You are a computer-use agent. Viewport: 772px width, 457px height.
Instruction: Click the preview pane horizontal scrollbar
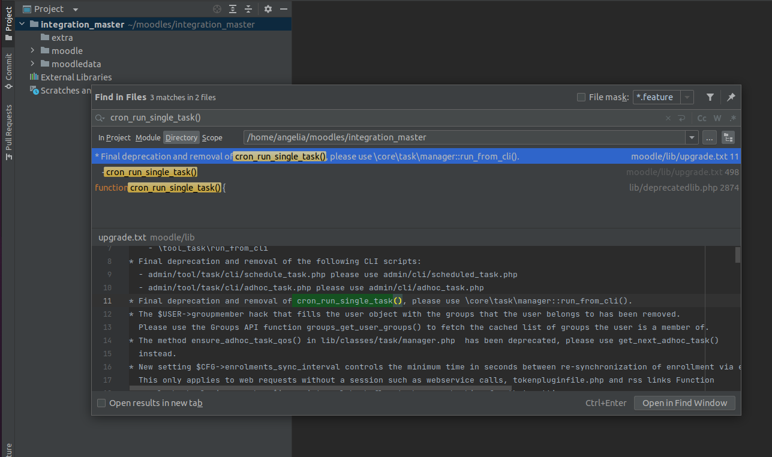click(x=320, y=389)
